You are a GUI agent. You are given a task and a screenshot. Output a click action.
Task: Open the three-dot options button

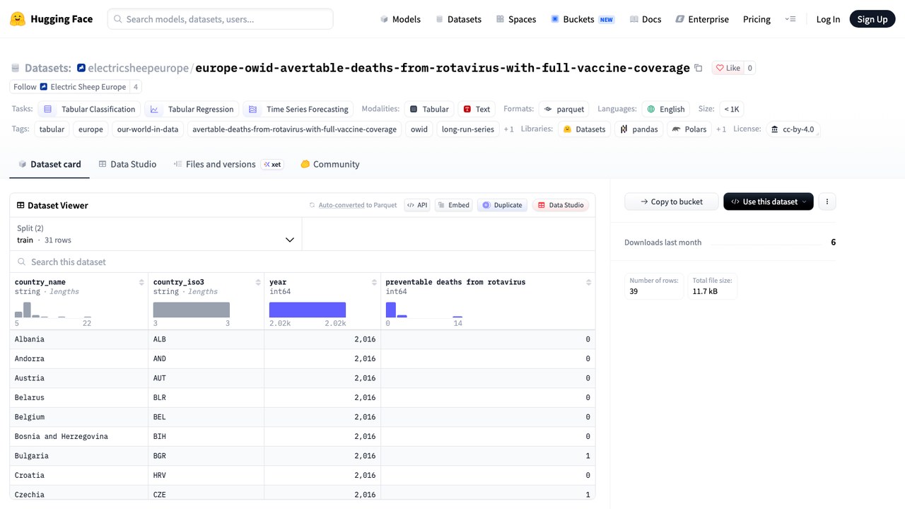coord(827,201)
